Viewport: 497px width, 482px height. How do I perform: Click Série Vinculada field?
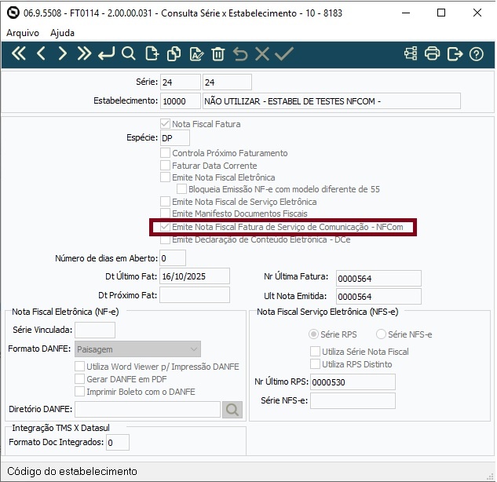[95, 330]
